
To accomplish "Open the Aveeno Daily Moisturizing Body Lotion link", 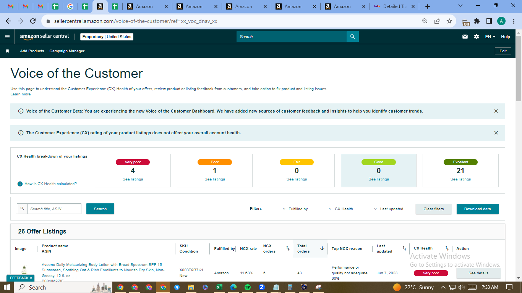I will click(x=103, y=270).
